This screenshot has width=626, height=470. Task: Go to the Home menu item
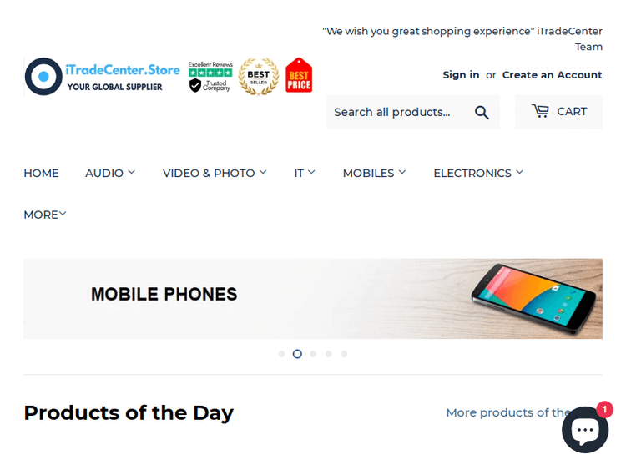click(x=41, y=173)
